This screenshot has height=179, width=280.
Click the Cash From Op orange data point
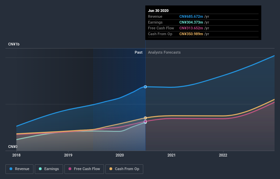tap(145, 118)
